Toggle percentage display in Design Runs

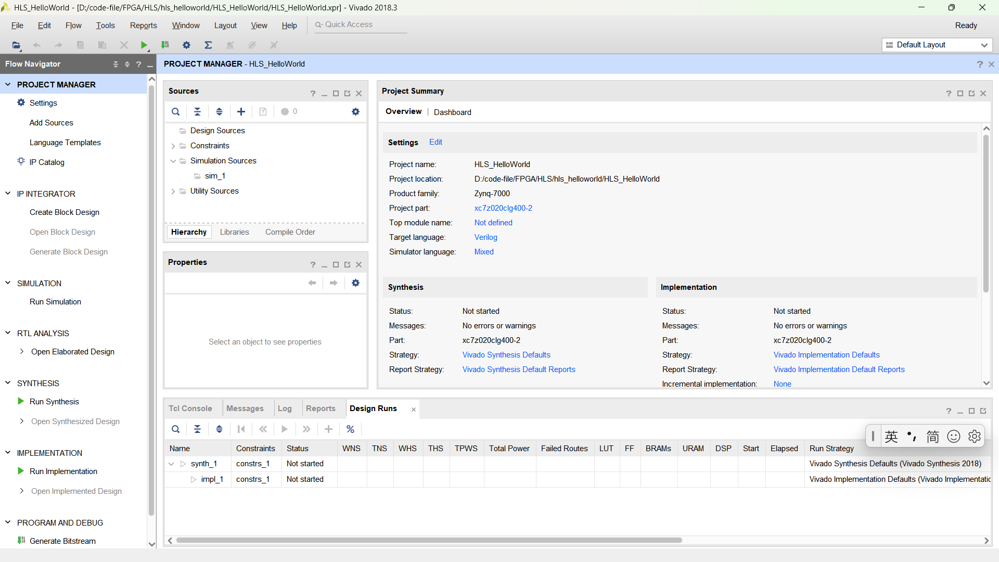[351, 429]
